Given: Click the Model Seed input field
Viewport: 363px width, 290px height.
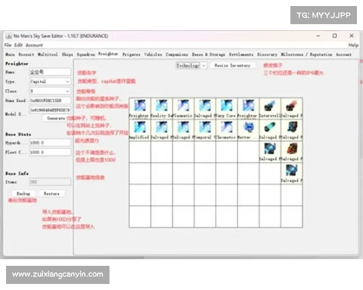Looking at the screenshot, I should 50,110.
